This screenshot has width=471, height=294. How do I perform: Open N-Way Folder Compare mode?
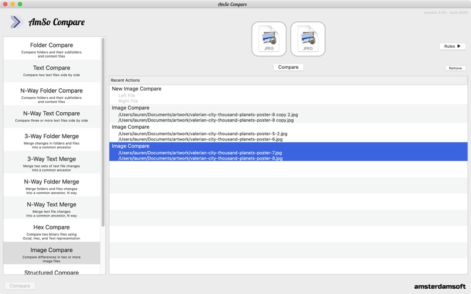point(52,94)
